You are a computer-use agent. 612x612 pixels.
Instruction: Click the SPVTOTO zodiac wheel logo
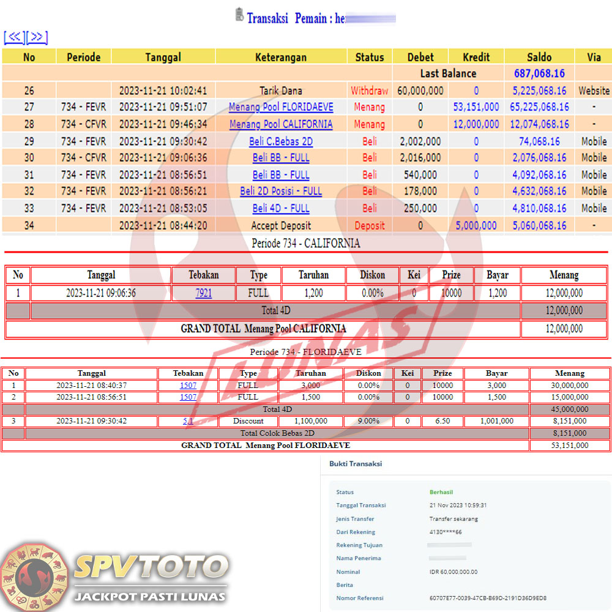35,576
